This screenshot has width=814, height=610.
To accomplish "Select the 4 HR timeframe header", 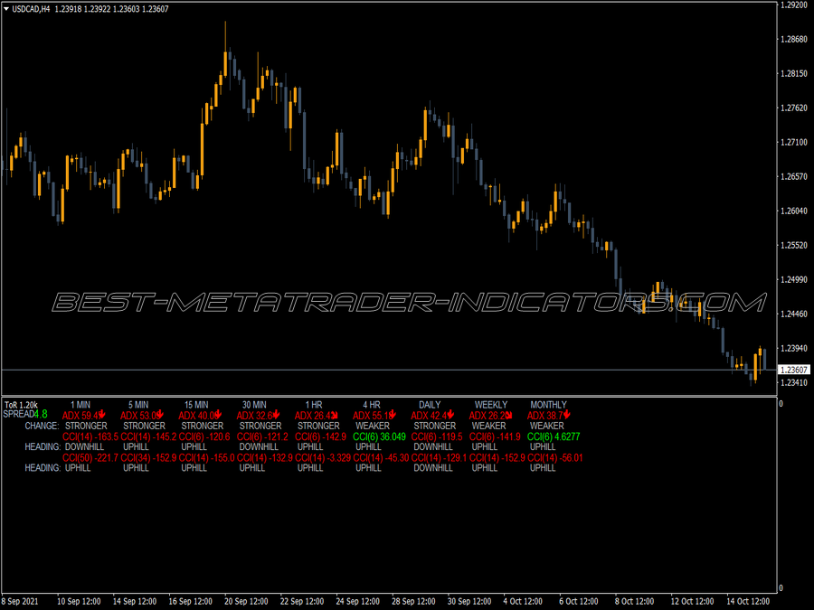I will (x=372, y=405).
